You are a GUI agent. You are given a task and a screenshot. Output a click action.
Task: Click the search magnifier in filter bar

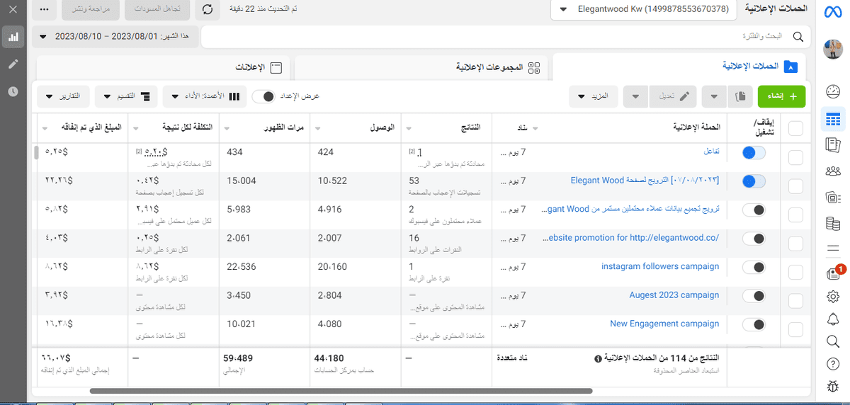pos(798,36)
